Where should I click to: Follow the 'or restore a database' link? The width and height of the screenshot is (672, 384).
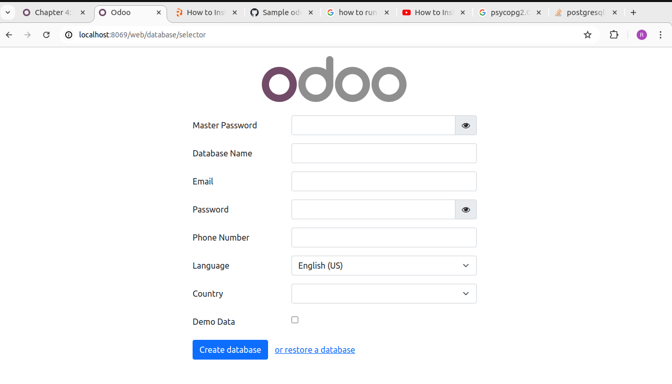pyautogui.click(x=315, y=350)
